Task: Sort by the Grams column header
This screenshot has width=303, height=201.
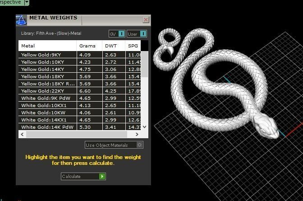Action: [x=89, y=46]
